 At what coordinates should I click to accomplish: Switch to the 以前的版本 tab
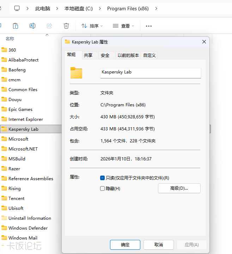click(x=128, y=55)
